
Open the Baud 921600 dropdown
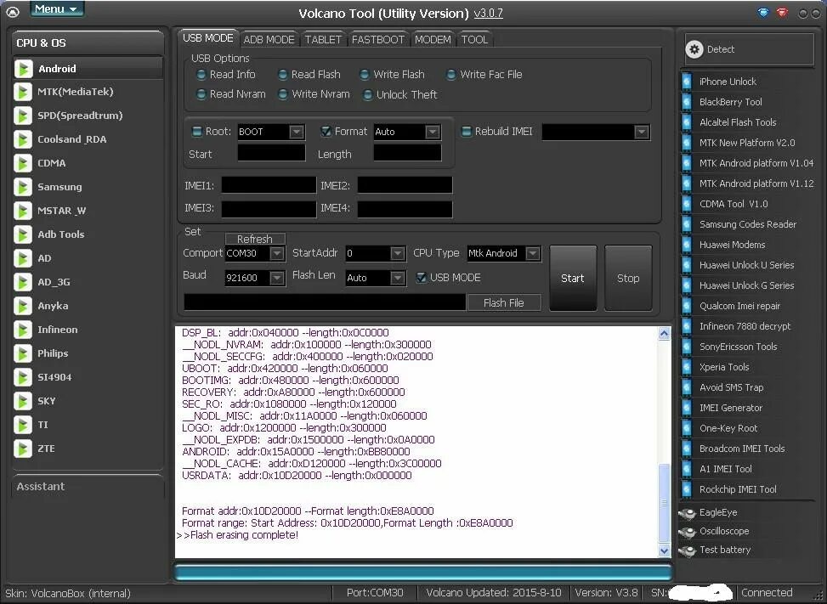(276, 278)
